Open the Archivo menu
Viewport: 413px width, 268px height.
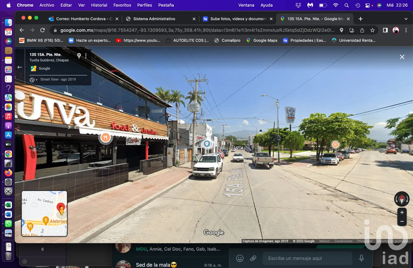tap(47, 5)
